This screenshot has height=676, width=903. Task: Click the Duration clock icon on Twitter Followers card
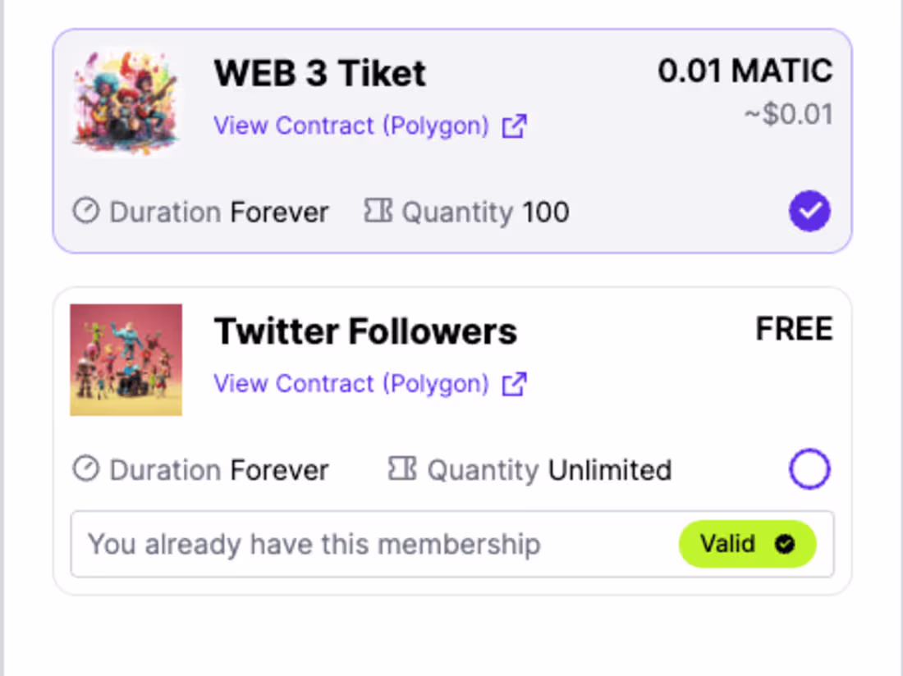pos(85,469)
